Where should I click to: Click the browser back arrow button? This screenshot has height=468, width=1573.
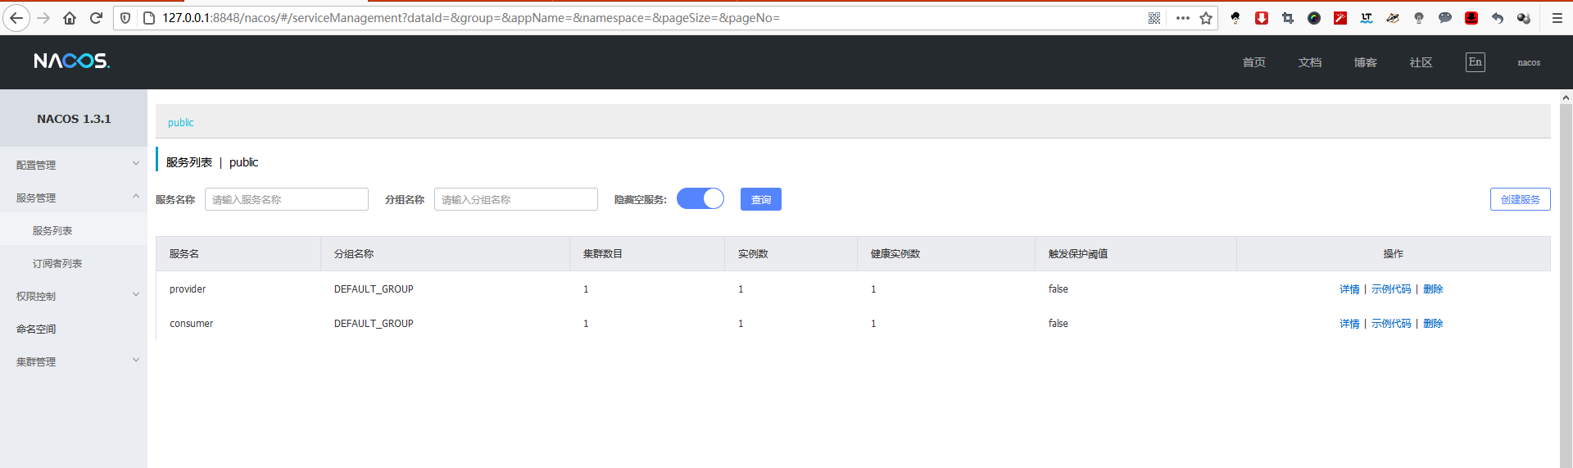click(x=16, y=18)
